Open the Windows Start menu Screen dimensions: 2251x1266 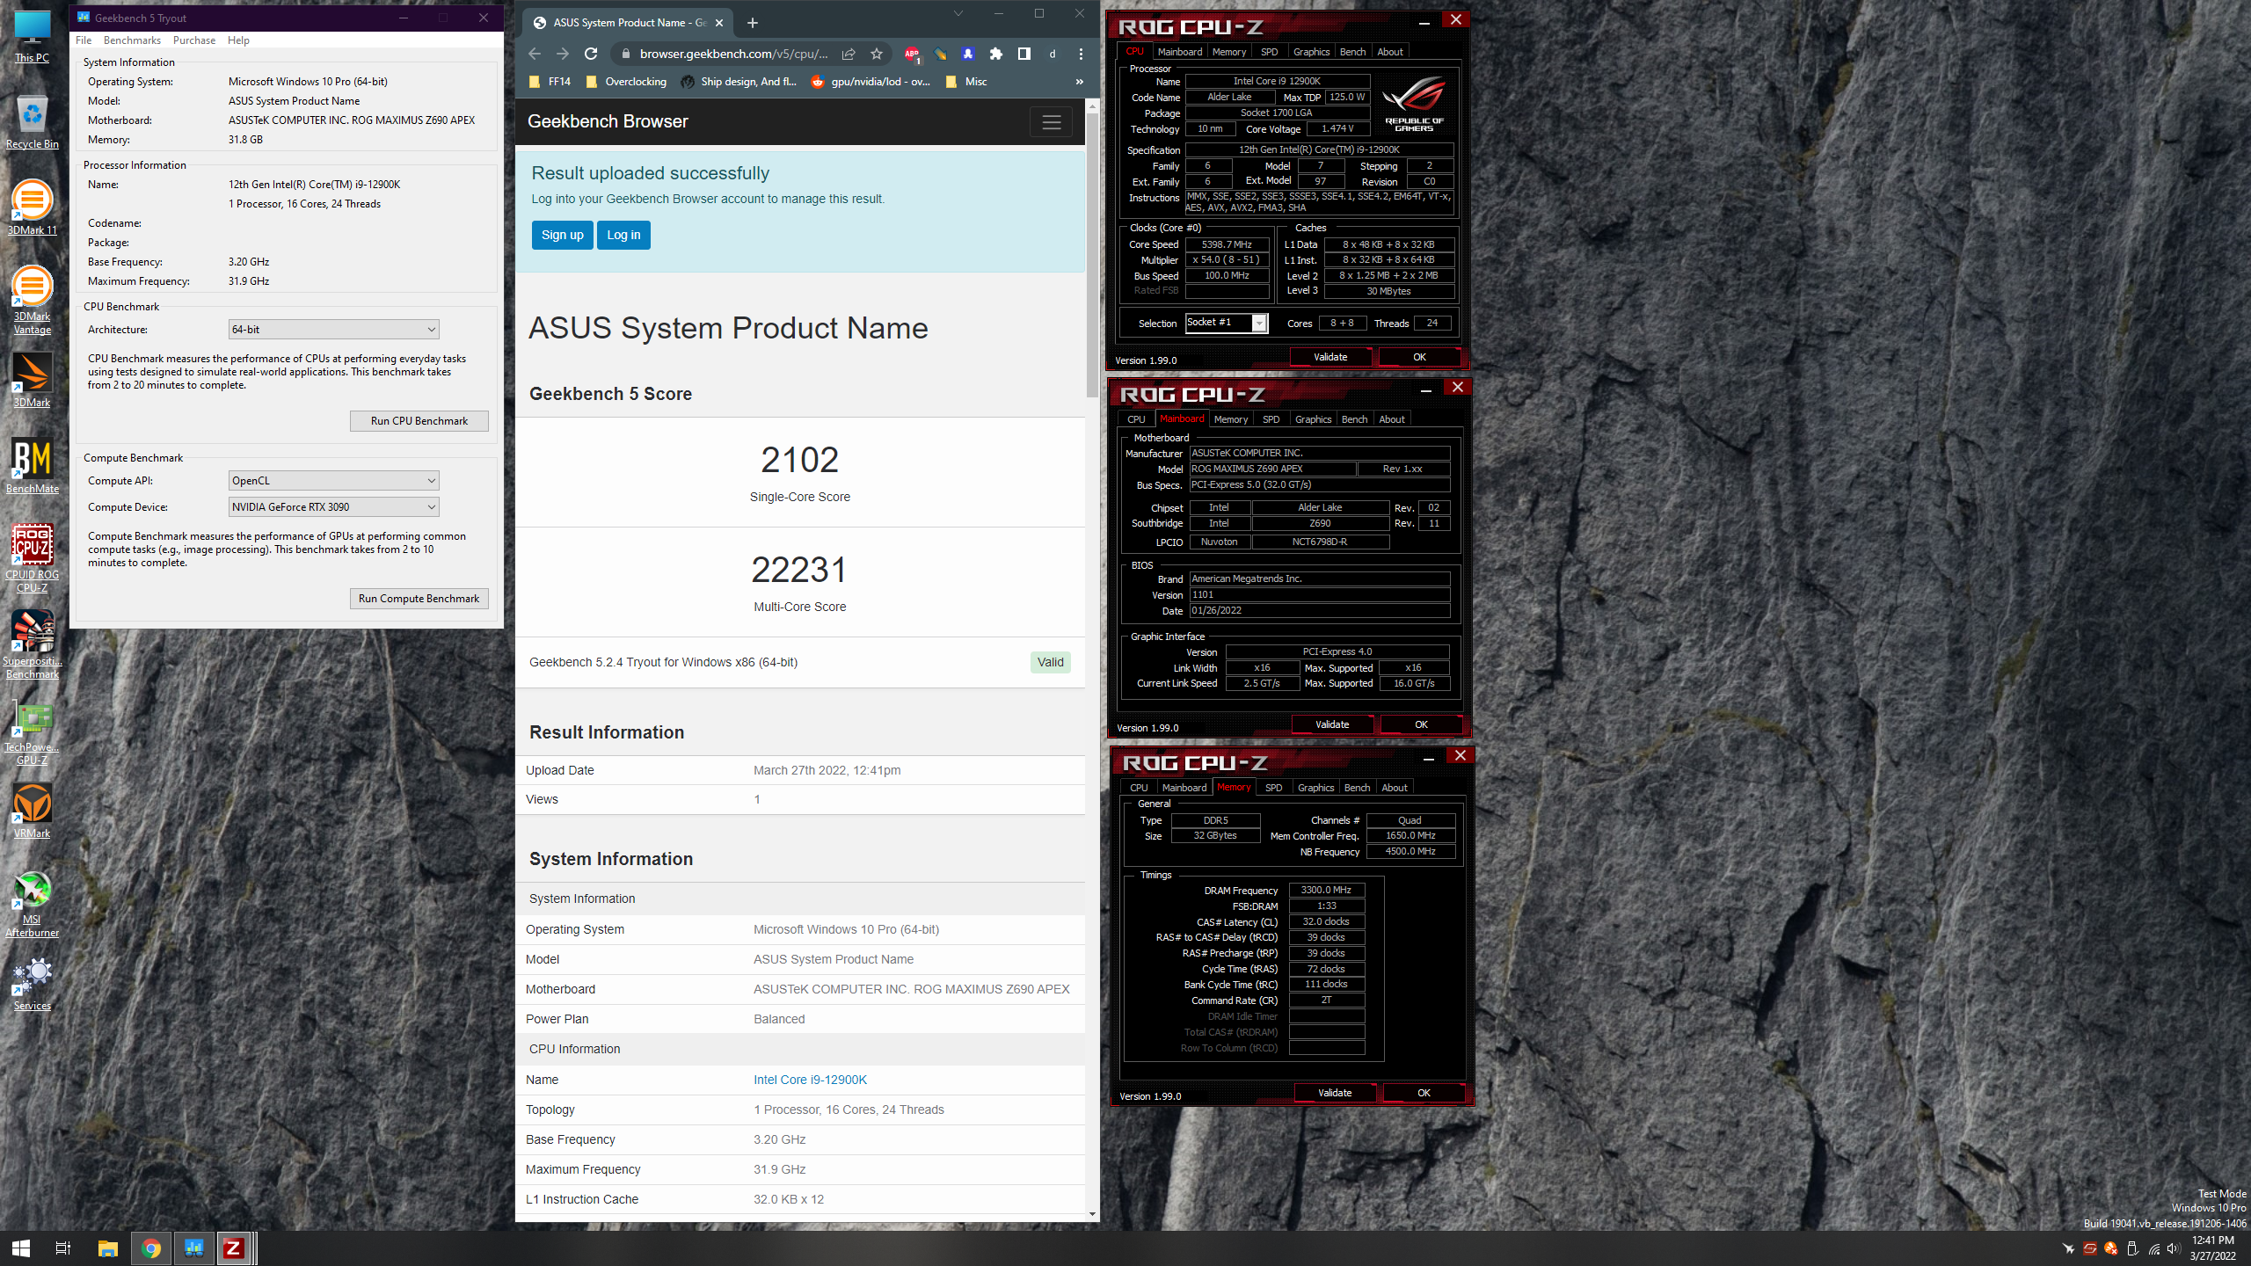[21, 1248]
